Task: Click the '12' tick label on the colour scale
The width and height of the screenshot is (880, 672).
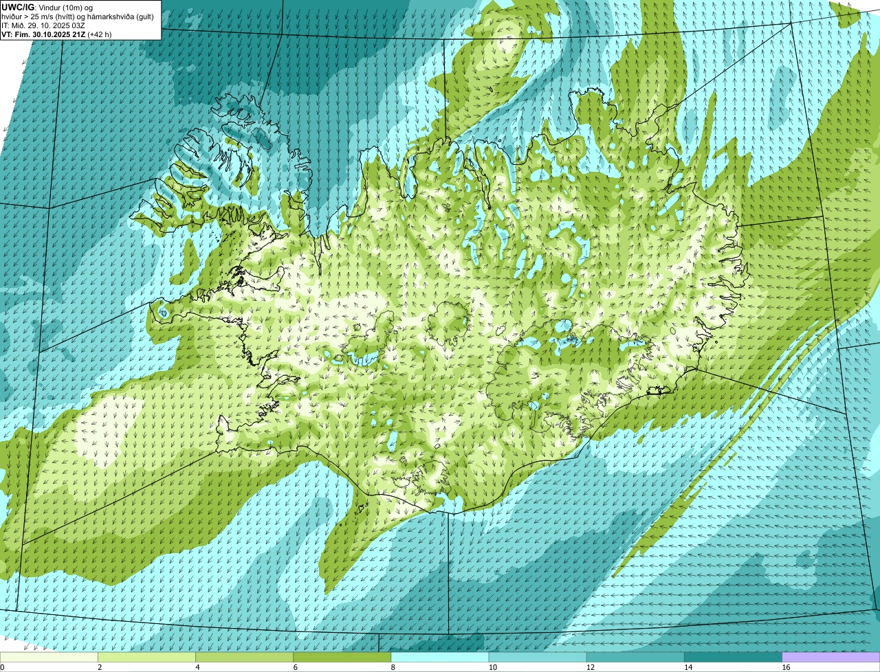Action: pyautogui.click(x=590, y=667)
